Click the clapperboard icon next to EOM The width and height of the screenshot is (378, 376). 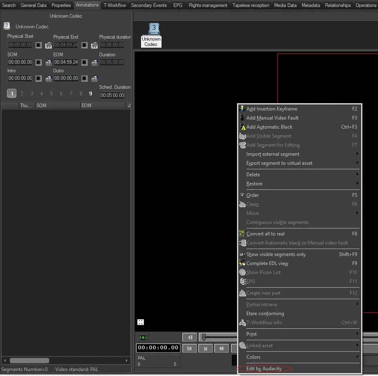coord(94,62)
